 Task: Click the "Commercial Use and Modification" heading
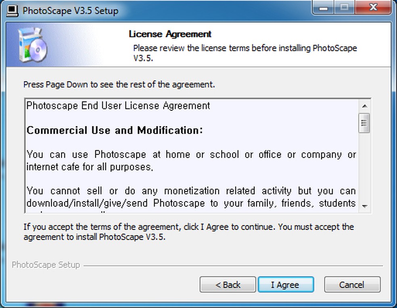(x=115, y=131)
